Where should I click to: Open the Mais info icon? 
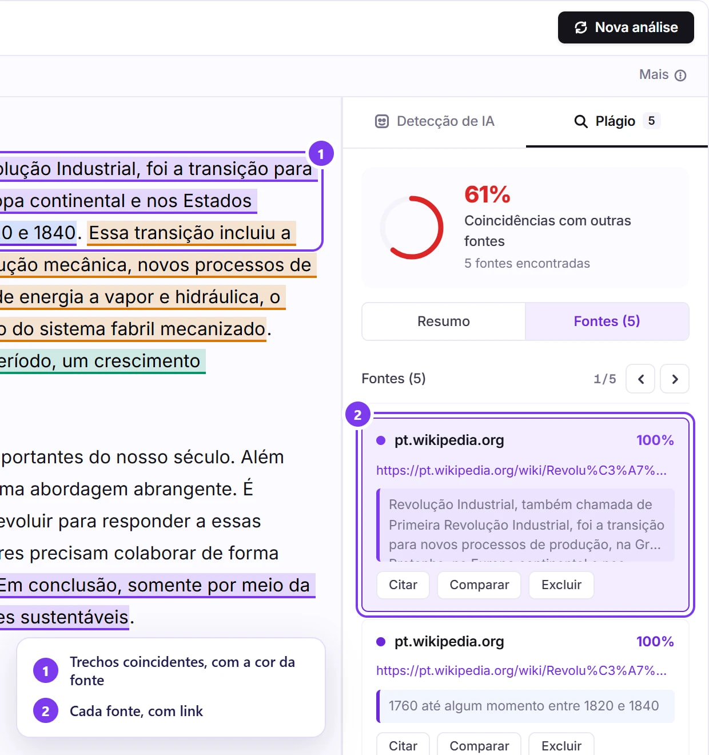pyautogui.click(x=680, y=75)
